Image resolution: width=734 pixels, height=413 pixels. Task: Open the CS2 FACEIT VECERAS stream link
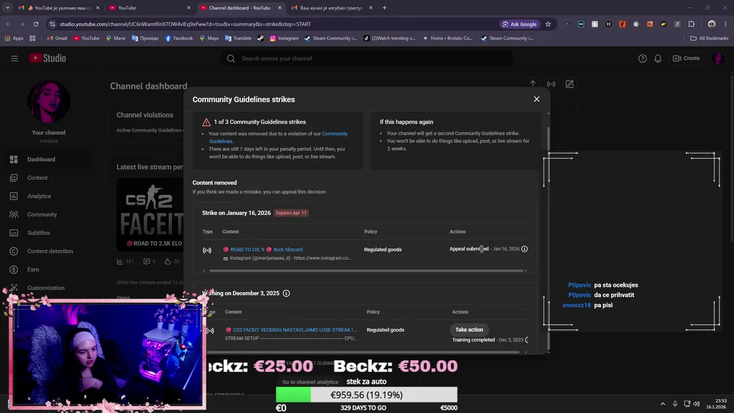(291, 330)
